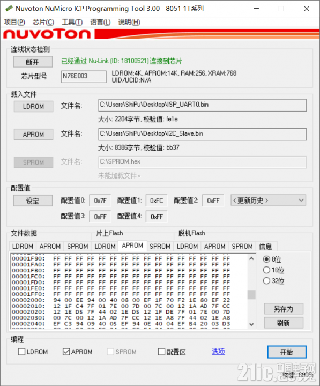Click the 配置值3 field showing 0xFF

(100, 217)
